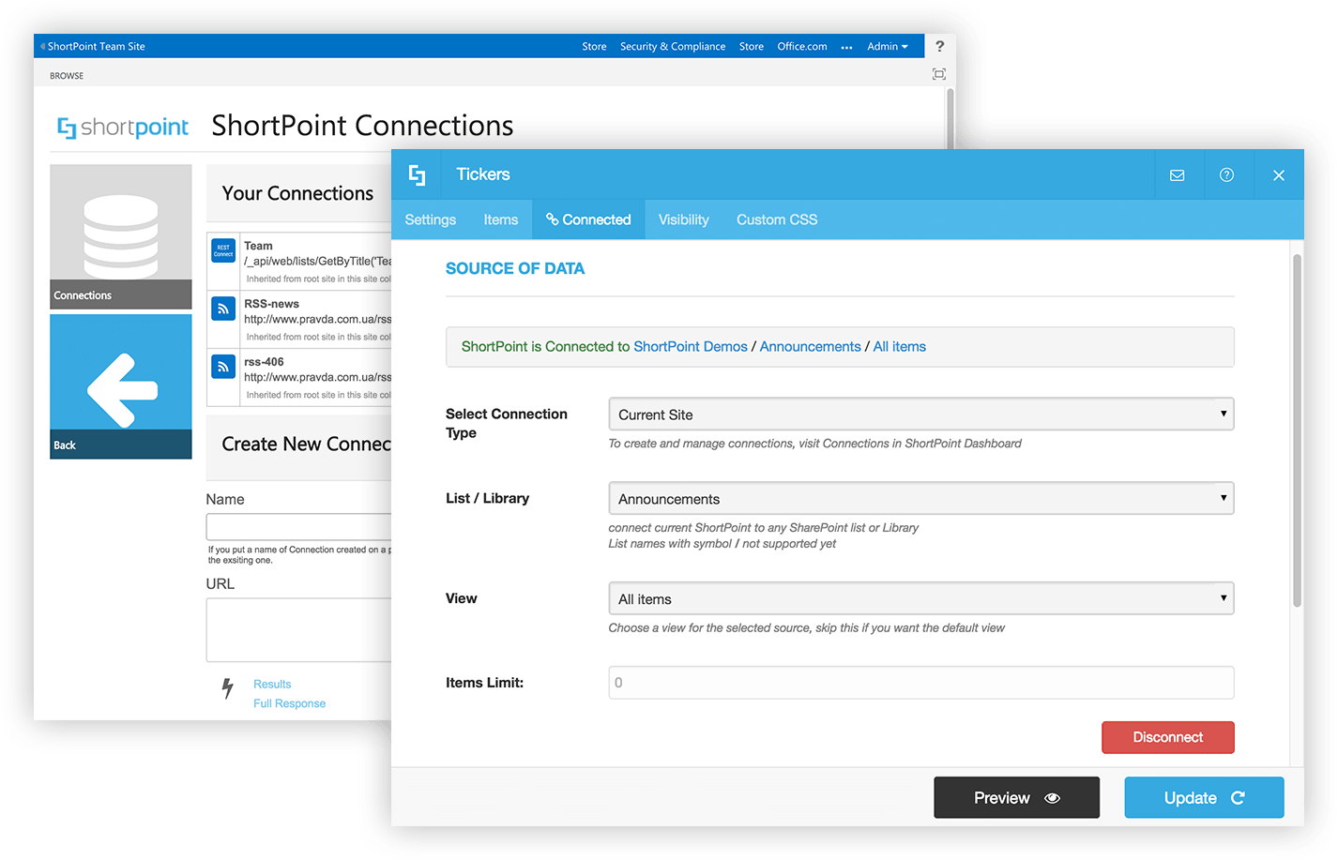The width and height of the screenshot is (1338, 860).
Task: Click the SOURCE OF DATA heading
Action: pyautogui.click(x=515, y=268)
